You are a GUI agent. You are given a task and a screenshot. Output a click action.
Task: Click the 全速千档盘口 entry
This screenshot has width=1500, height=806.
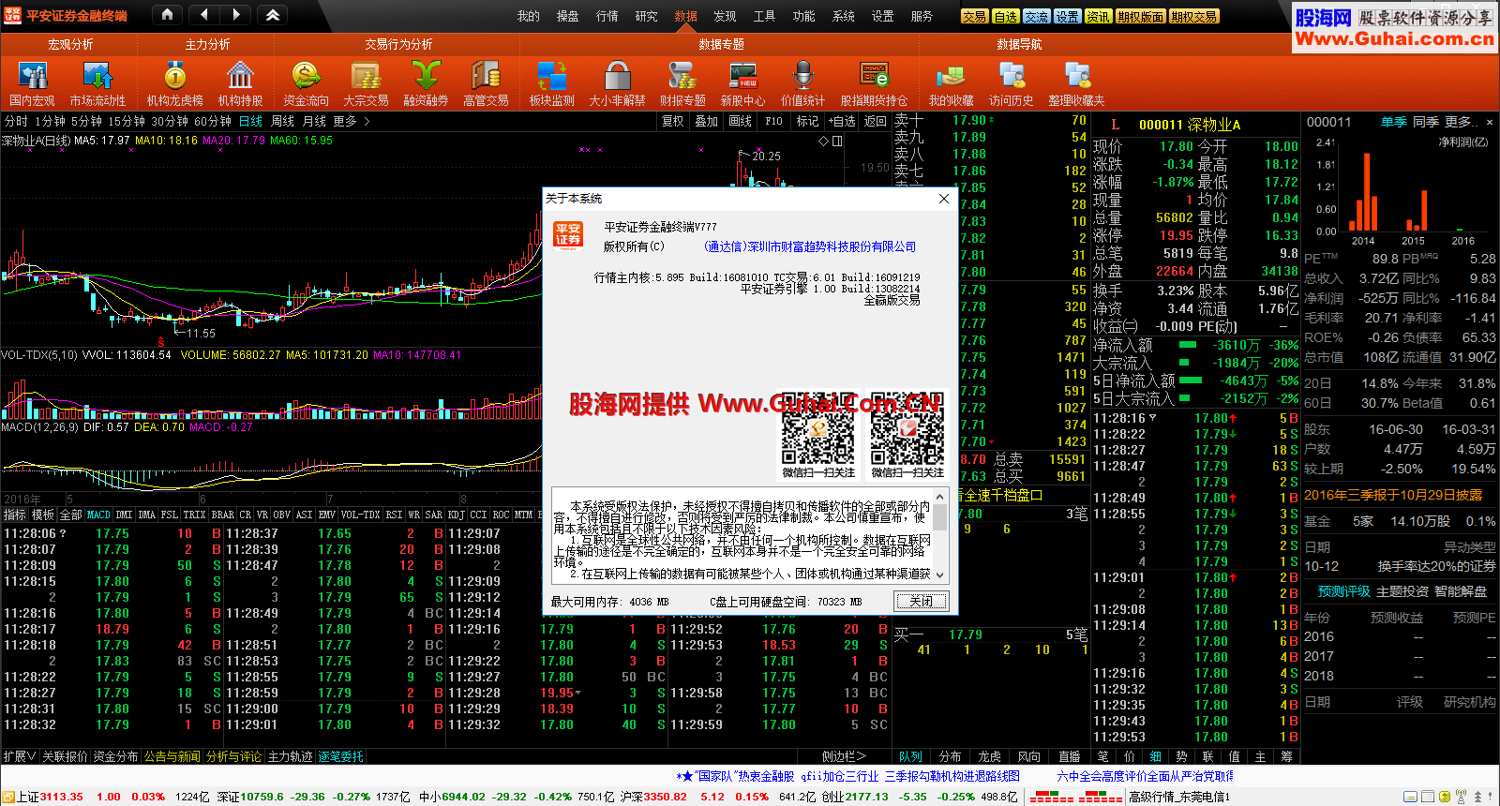click(x=1003, y=495)
